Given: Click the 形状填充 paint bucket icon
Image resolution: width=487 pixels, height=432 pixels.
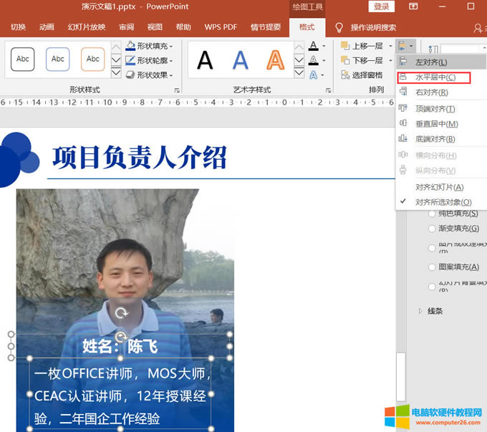Looking at the screenshot, I should point(130,46).
